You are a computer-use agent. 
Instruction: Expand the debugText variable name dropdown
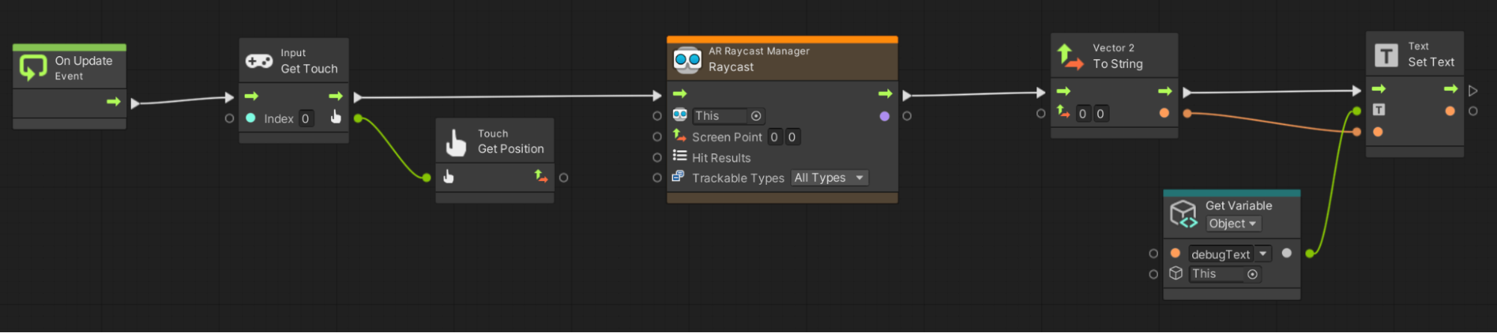click(x=1263, y=254)
